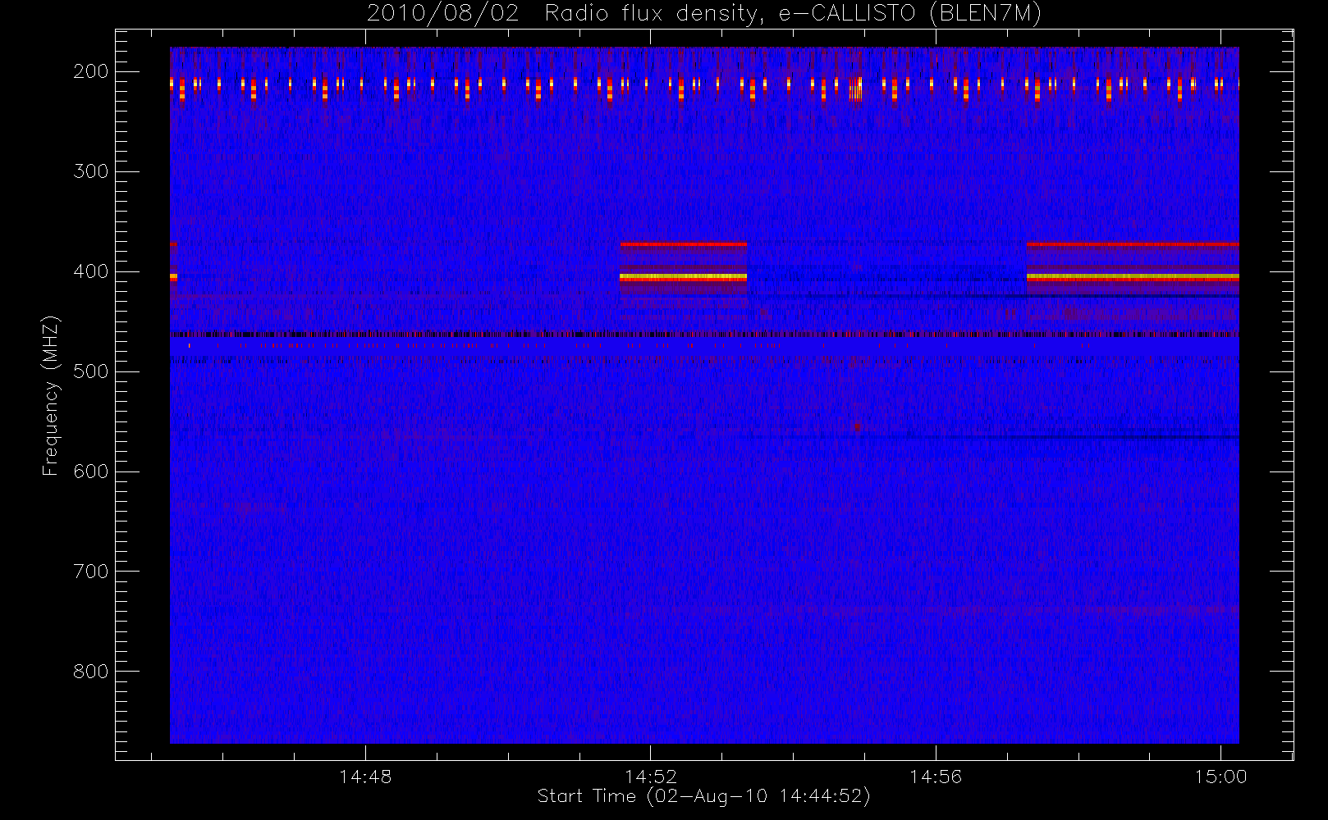Image resolution: width=1328 pixels, height=820 pixels.
Task: Click the 'Frequency (MHz)' axis label
Action: [x=51, y=395]
